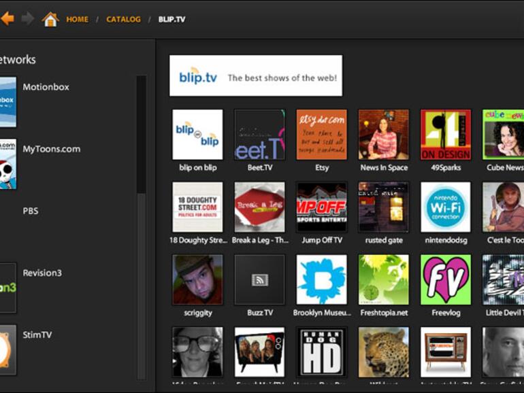
Task: Click the home house icon
Action: pyautogui.click(x=50, y=19)
